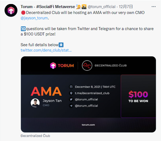Click the @torum_official handle

click(102, 6)
